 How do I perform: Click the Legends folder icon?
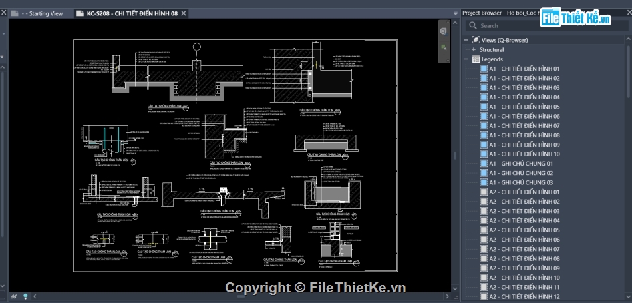[x=476, y=59]
